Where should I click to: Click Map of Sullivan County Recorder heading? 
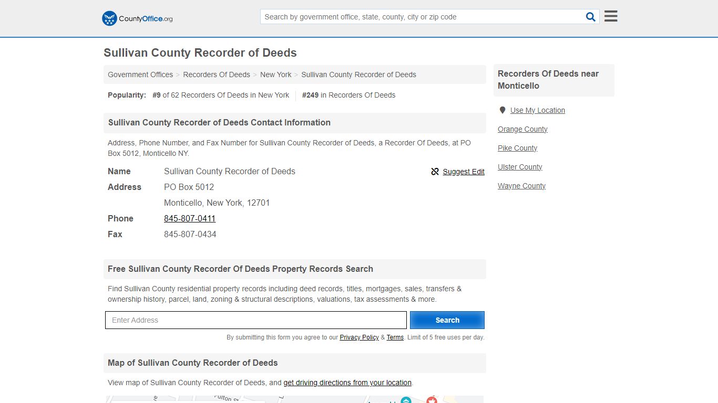(x=192, y=363)
